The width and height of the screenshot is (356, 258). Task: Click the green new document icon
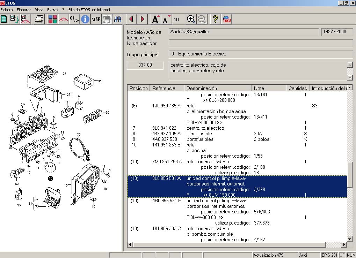click(x=4, y=19)
